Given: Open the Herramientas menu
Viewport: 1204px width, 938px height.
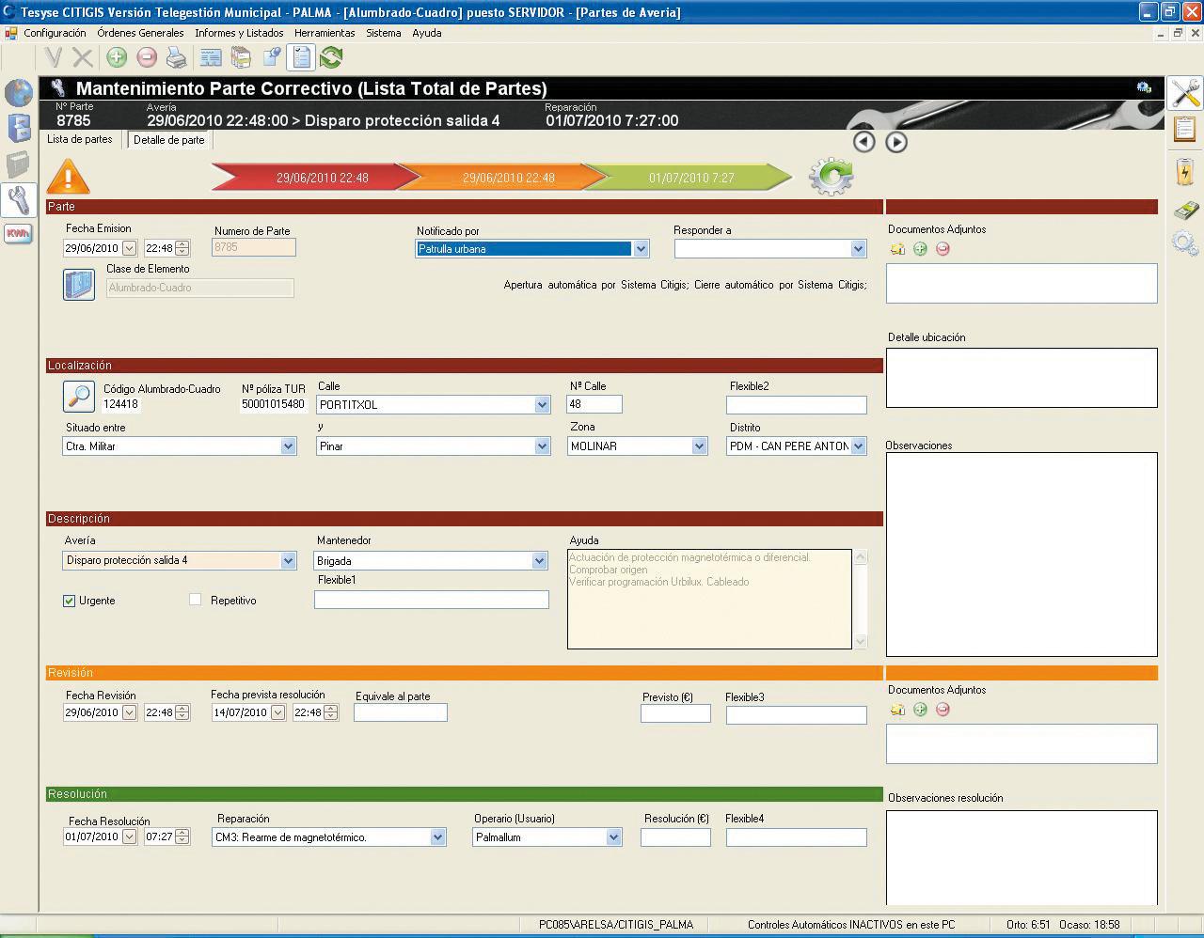Looking at the screenshot, I should coord(325,33).
